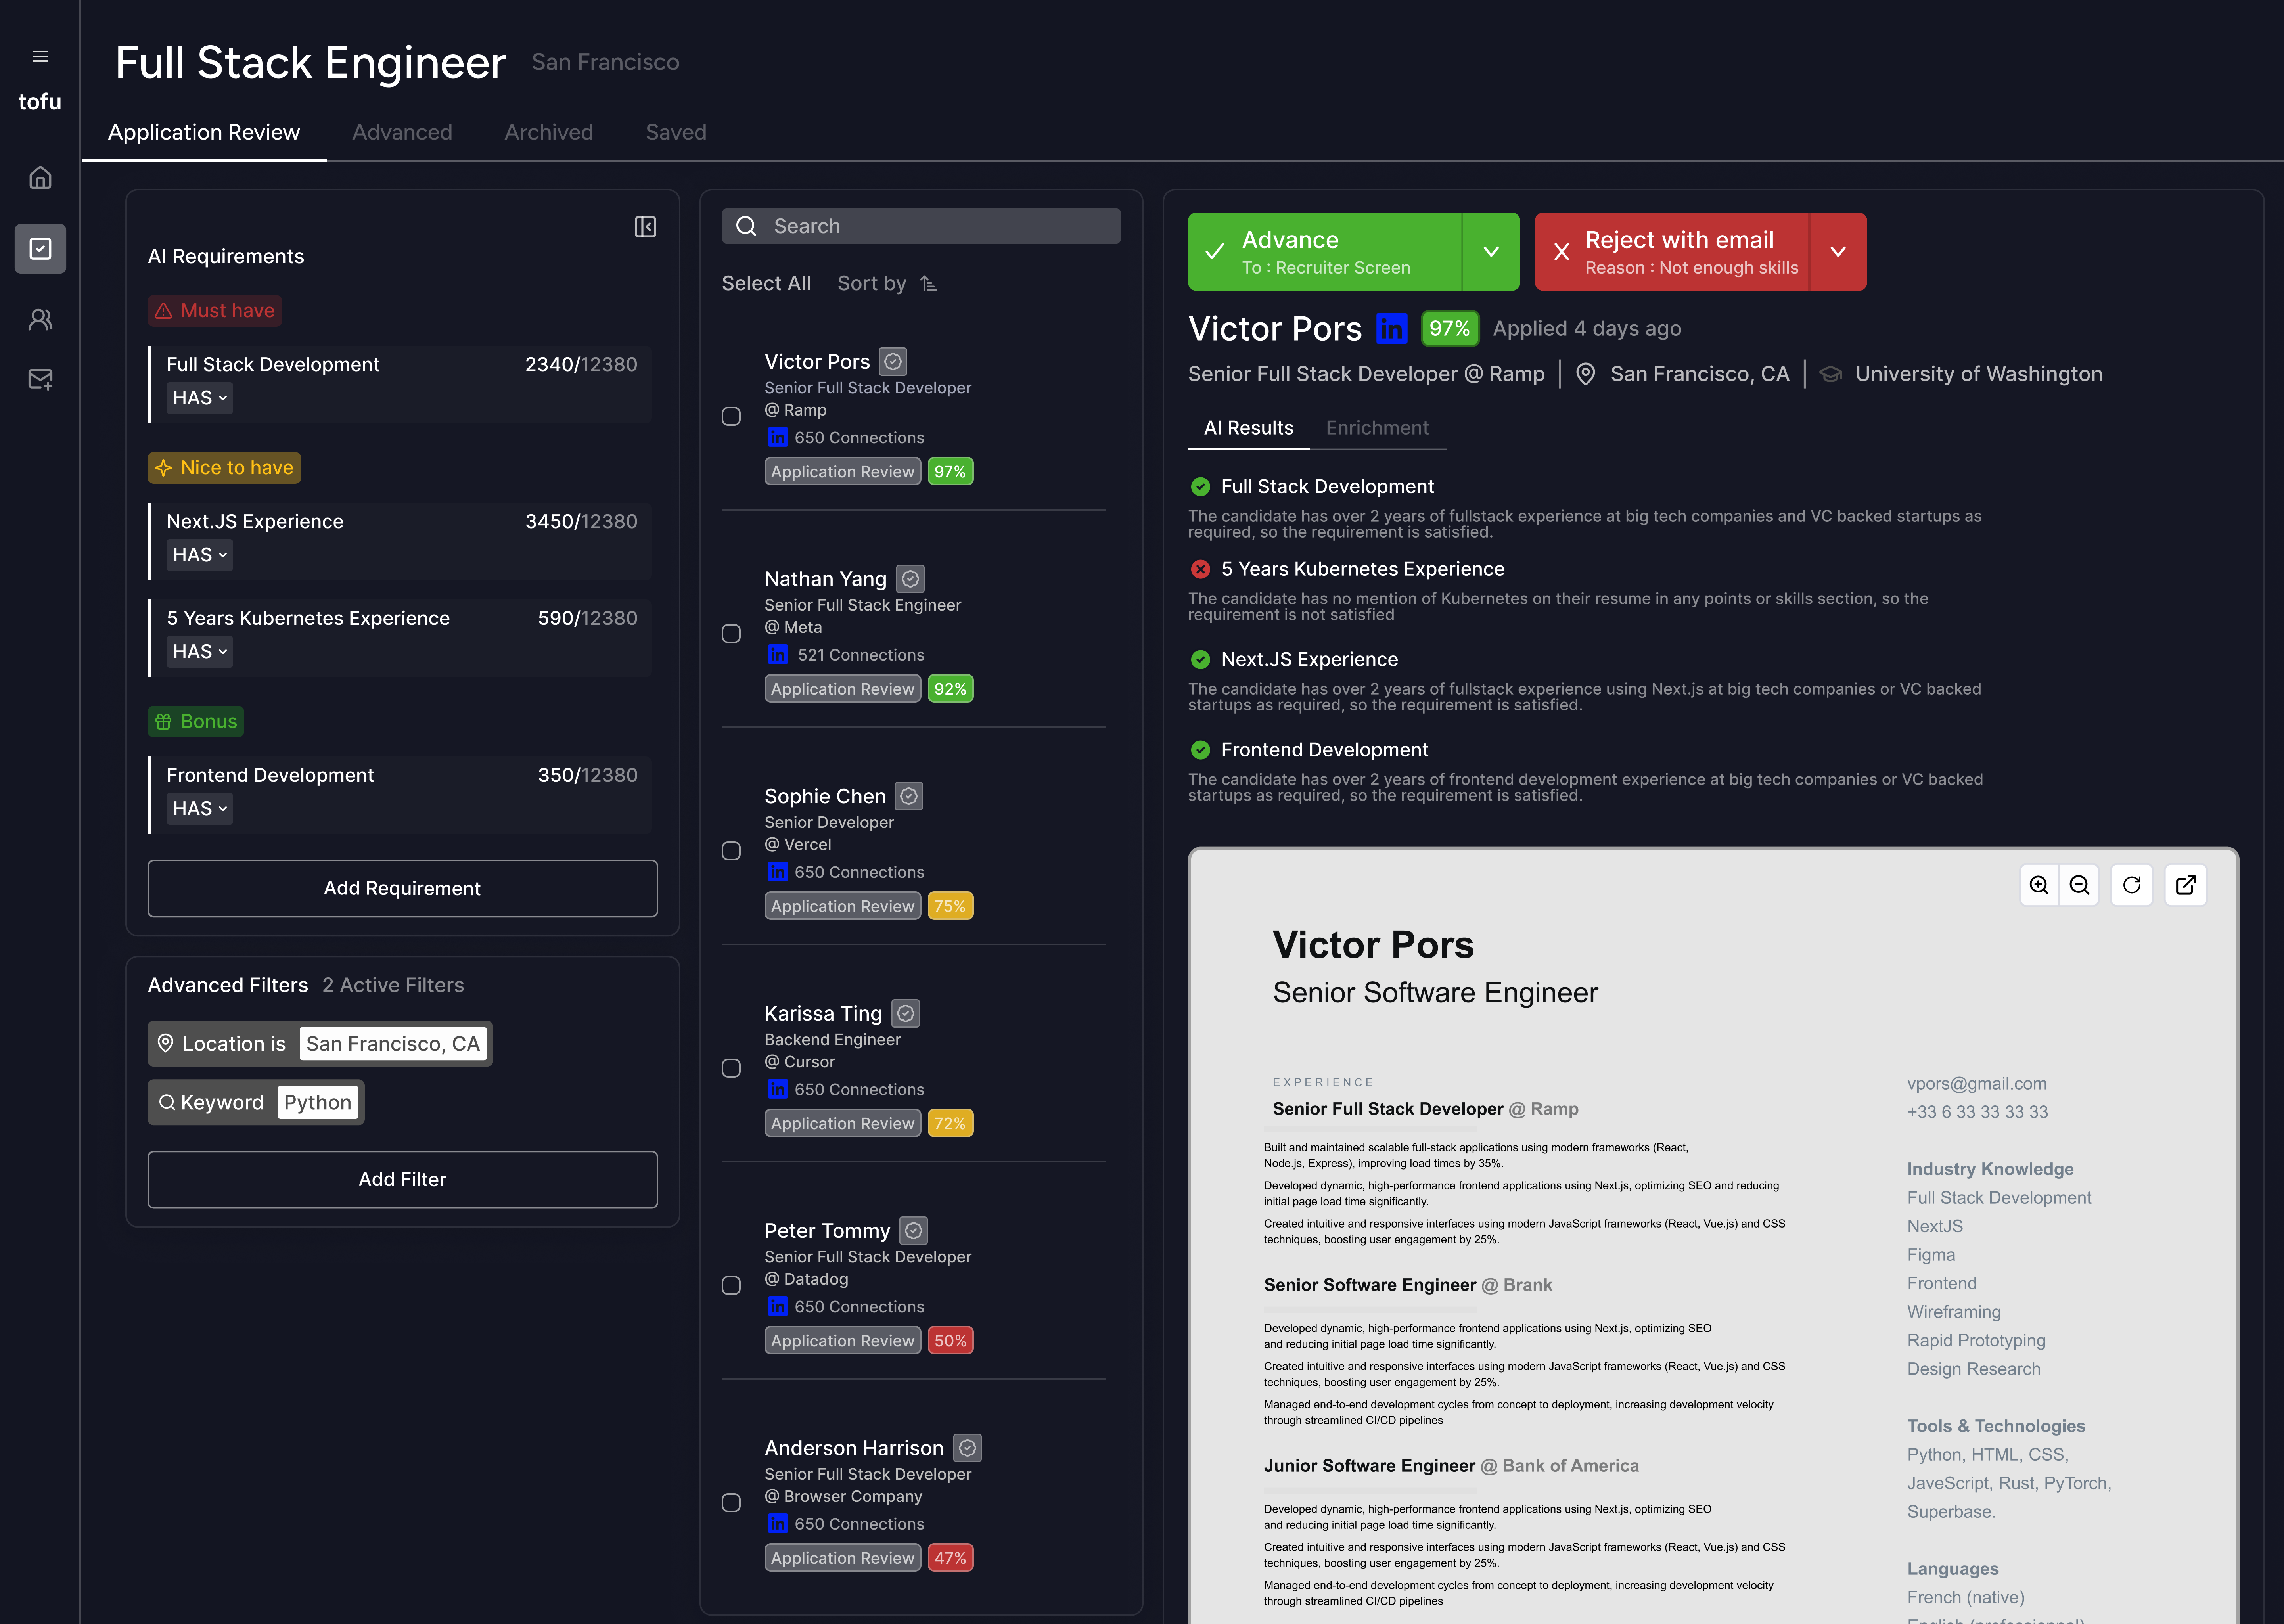Viewport: 2284px width, 1624px height.
Task: Open LinkedIn icon in Sophie Chen's card
Action: (777, 872)
